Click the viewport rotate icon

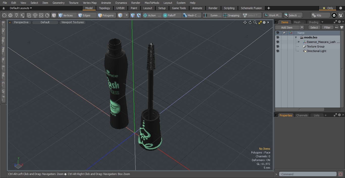coord(250,22)
